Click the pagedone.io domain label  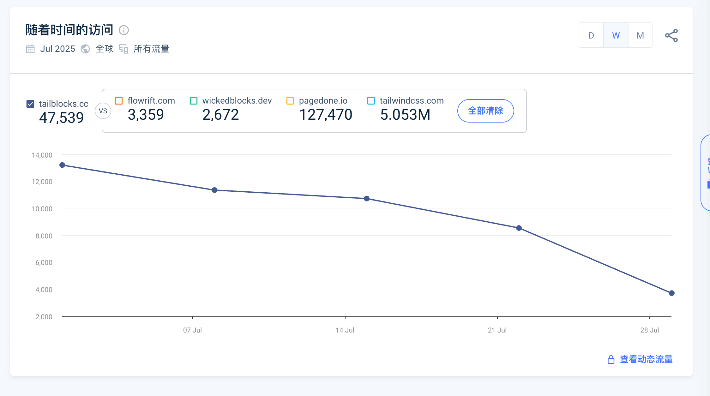pyautogui.click(x=323, y=101)
